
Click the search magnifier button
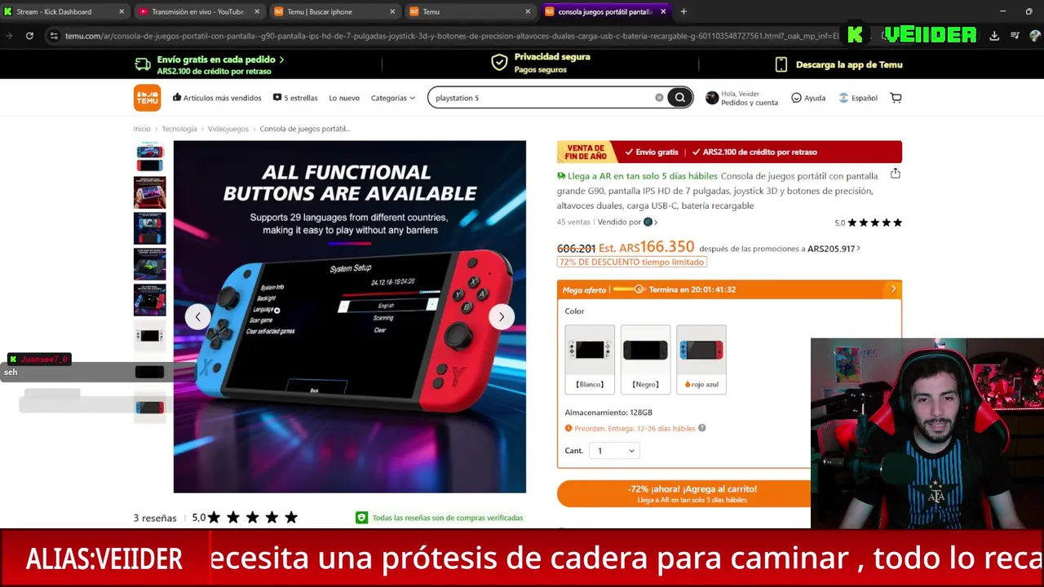click(x=679, y=98)
